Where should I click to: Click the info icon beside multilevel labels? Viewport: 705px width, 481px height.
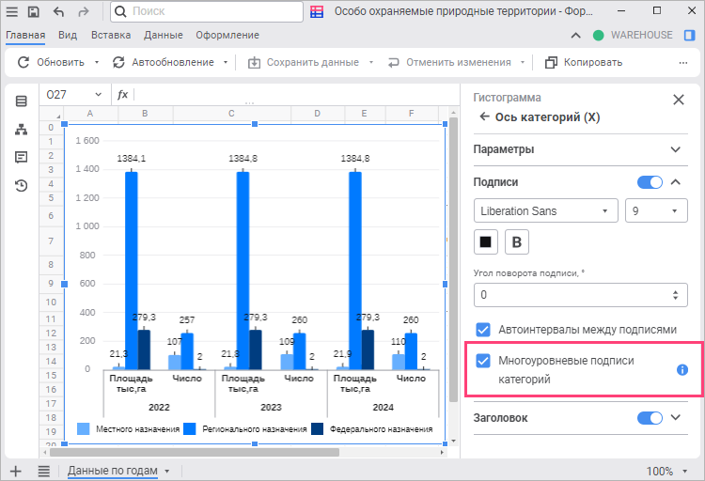pos(683,370)
